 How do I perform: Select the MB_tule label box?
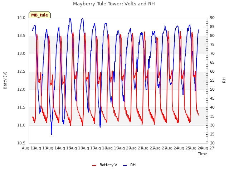40,15
